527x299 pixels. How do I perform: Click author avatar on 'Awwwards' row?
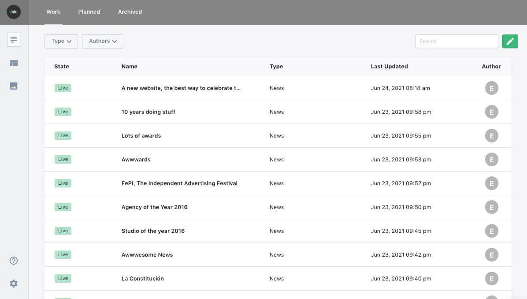click(491, 160)
